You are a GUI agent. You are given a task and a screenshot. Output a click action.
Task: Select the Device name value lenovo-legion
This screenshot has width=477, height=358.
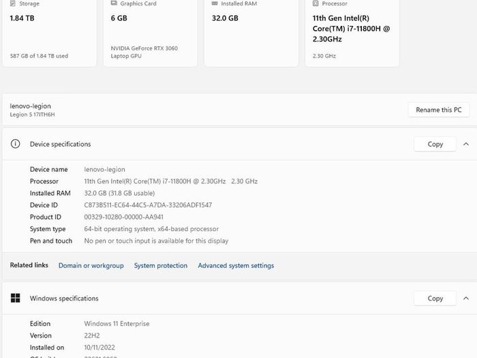104,169
